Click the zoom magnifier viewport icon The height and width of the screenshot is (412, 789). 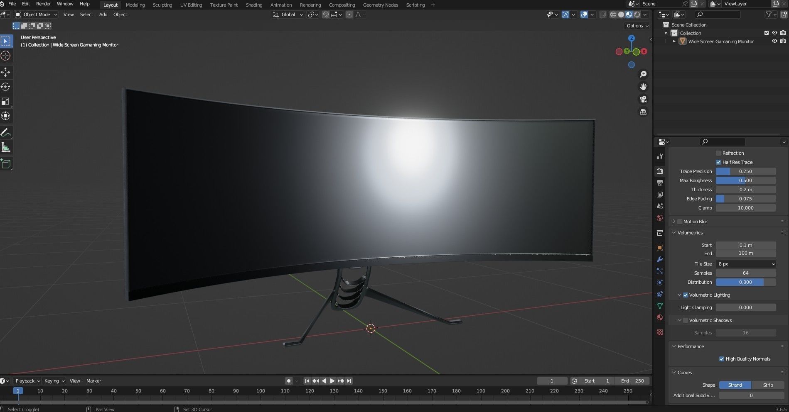tap(643, 74)
